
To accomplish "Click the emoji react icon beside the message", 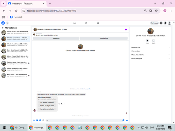I will 59,104.
